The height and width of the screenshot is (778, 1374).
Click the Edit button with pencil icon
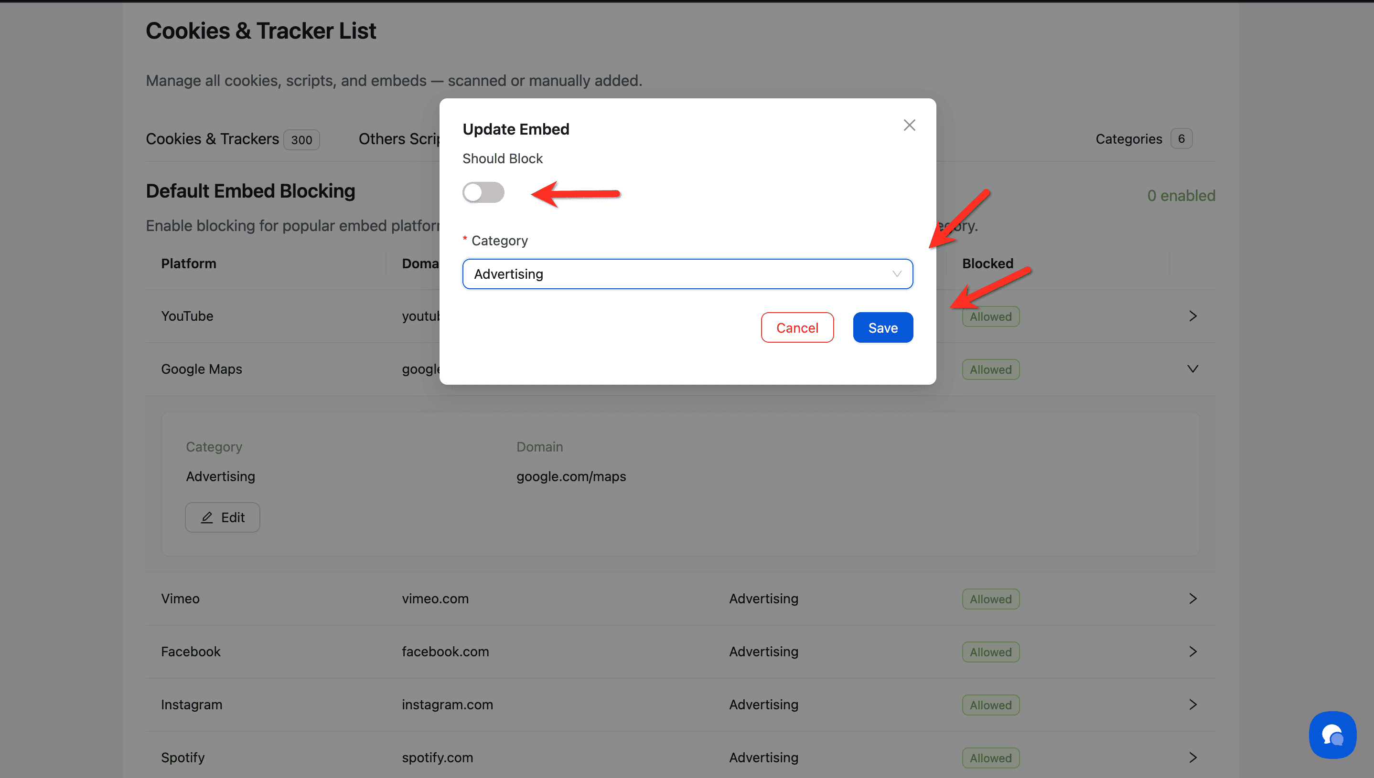click(223, 517)
